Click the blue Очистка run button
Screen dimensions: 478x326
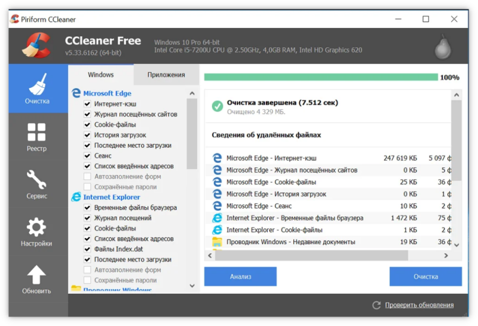[x=425, y=276]
